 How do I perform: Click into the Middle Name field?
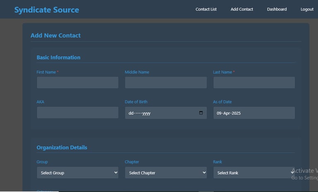tap(166, 83)
